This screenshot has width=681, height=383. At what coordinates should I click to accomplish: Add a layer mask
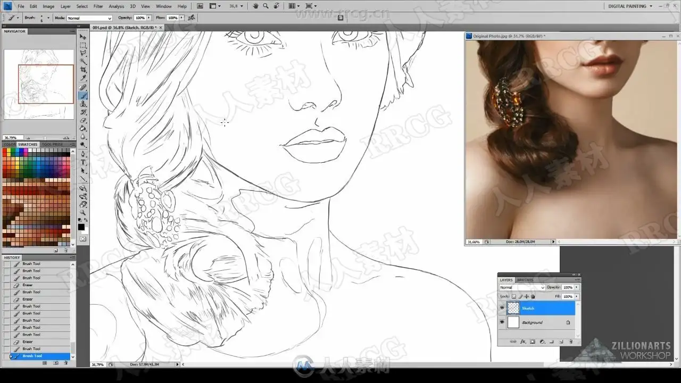533,342
